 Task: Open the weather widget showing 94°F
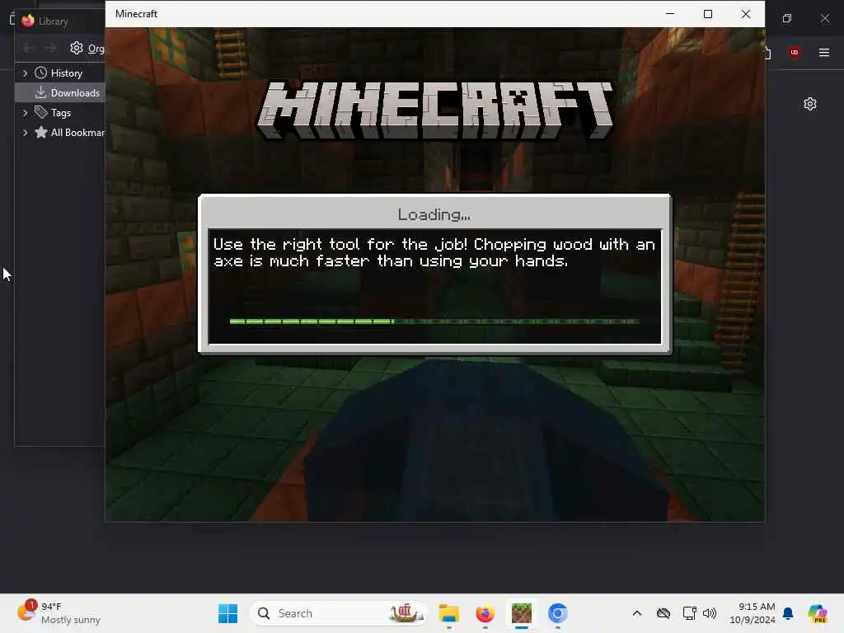59,613
